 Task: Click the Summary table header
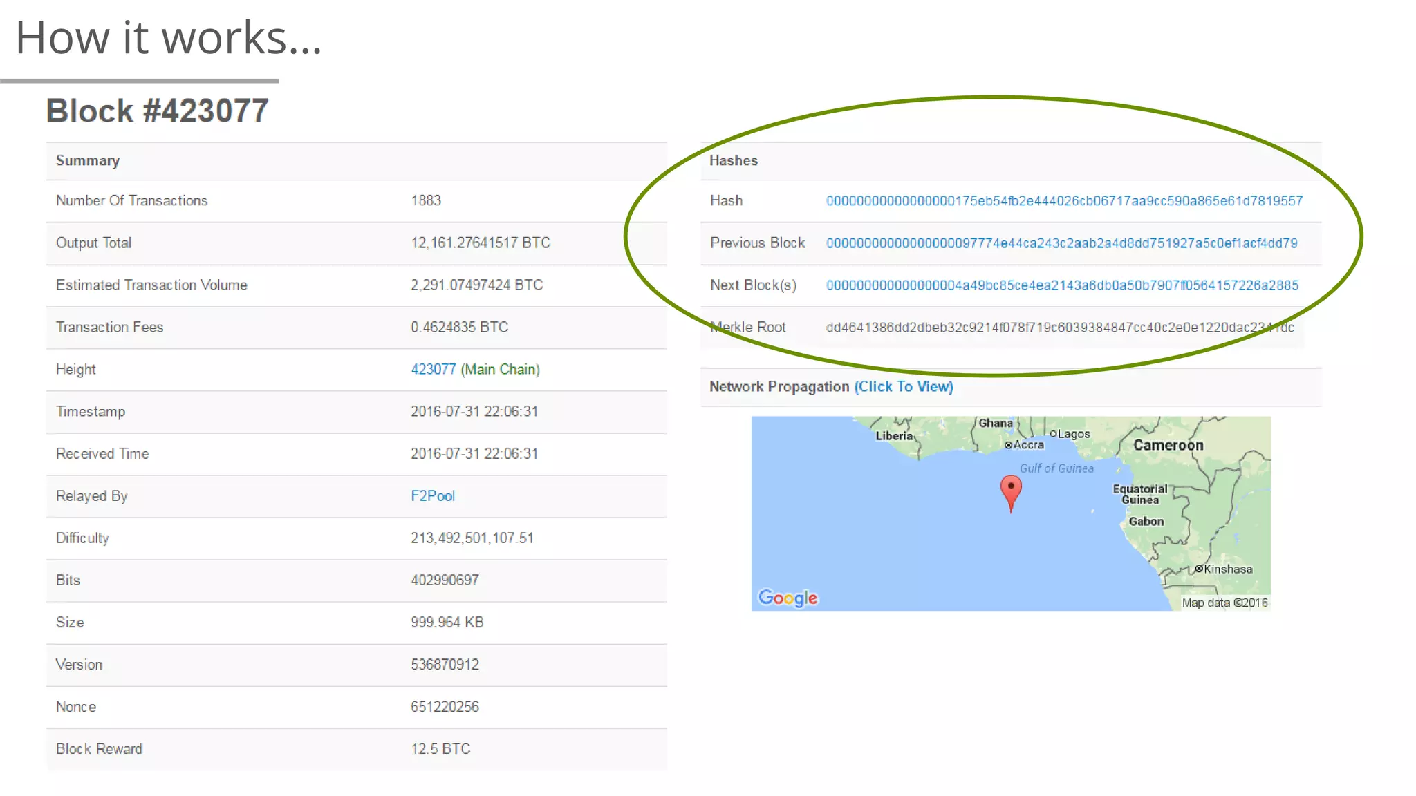pos(88,161)
